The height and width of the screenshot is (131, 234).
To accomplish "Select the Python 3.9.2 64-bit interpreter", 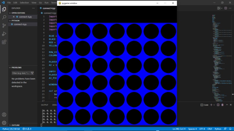I will pyautogui.click(x=11, y=129).
